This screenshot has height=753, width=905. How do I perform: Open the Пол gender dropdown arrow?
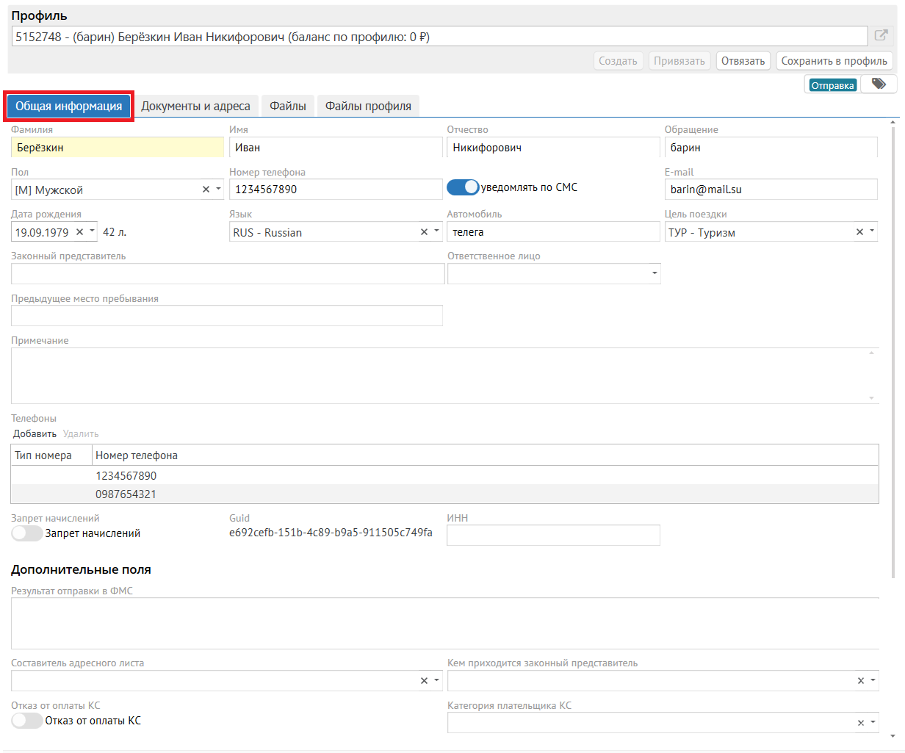pos(218,190)
